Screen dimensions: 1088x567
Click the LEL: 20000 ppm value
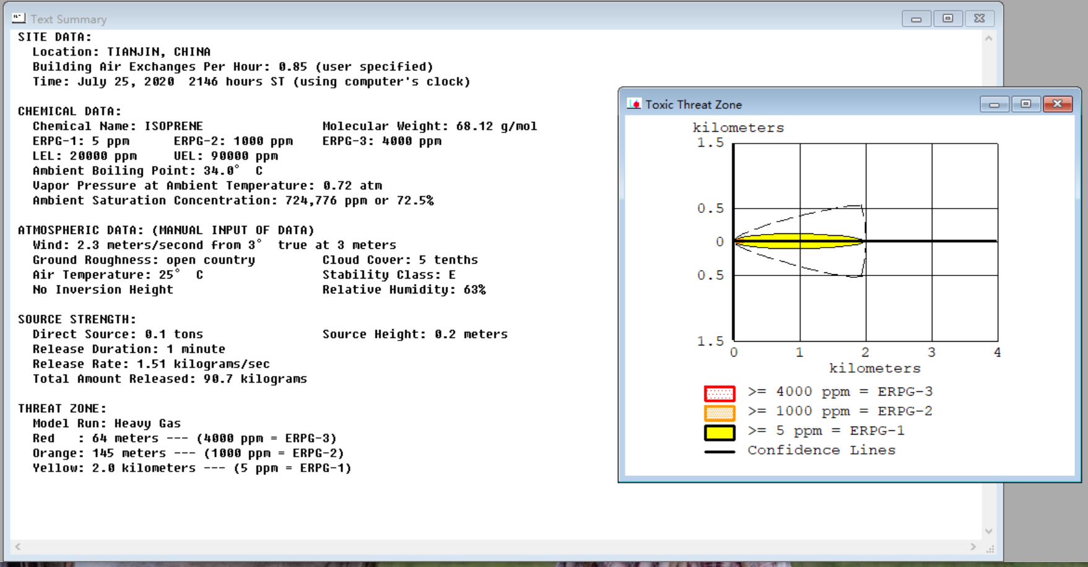click(x=85, y=156)
